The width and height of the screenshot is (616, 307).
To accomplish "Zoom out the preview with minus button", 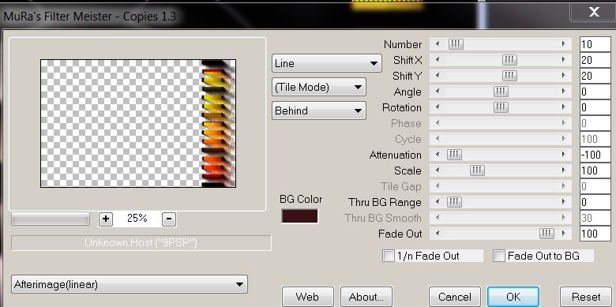I will pyautogui.click(x=169, y=219).
